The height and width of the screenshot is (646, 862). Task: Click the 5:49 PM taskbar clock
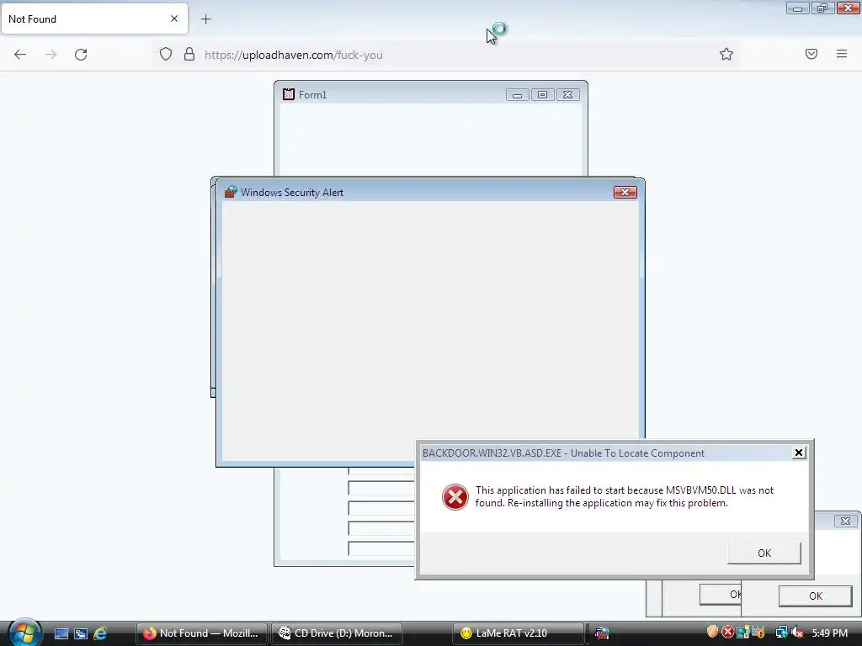point(829,633)
